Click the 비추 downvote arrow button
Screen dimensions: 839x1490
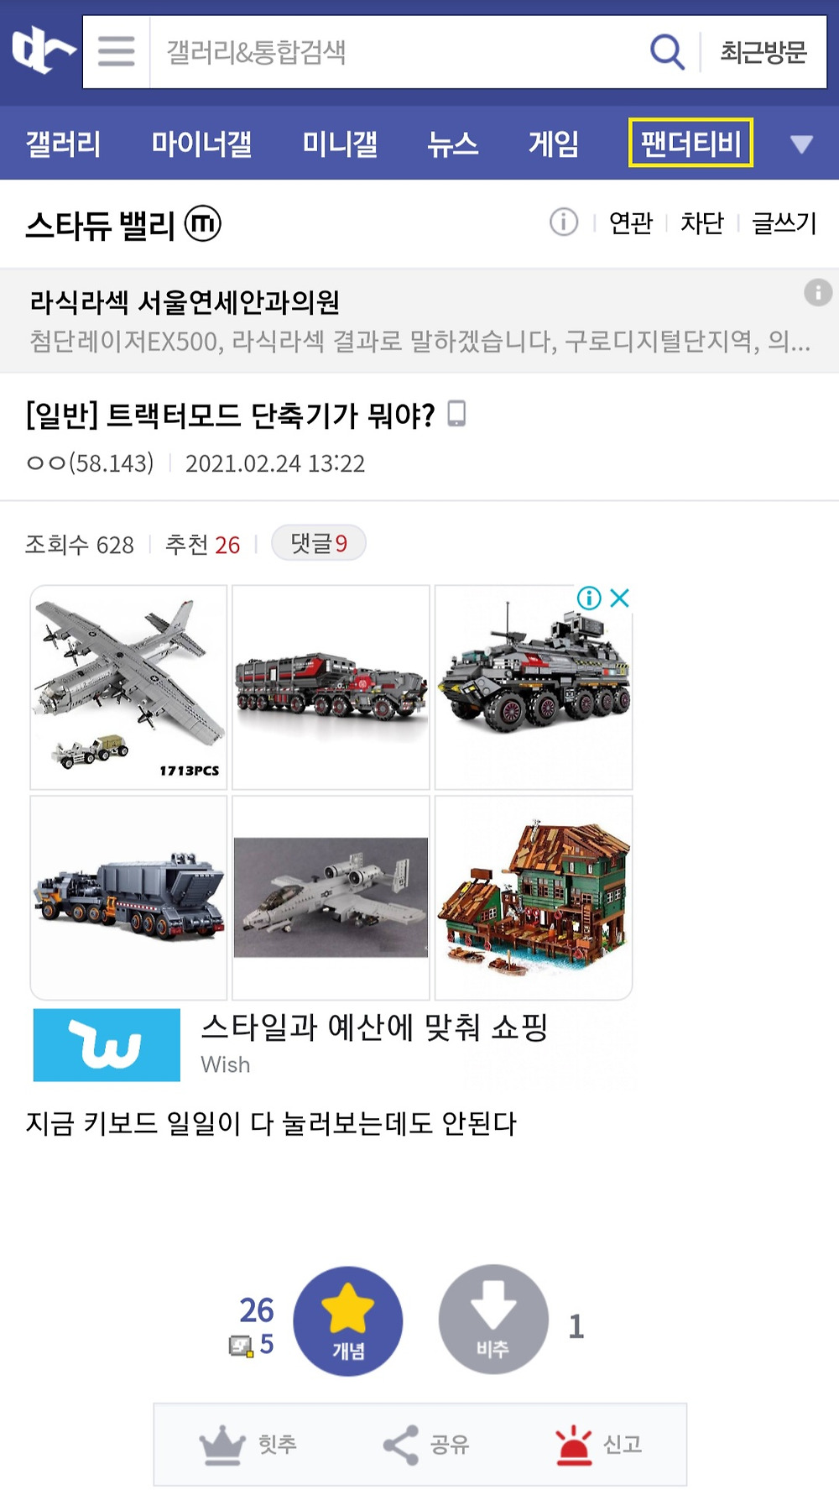(493, 1320)
